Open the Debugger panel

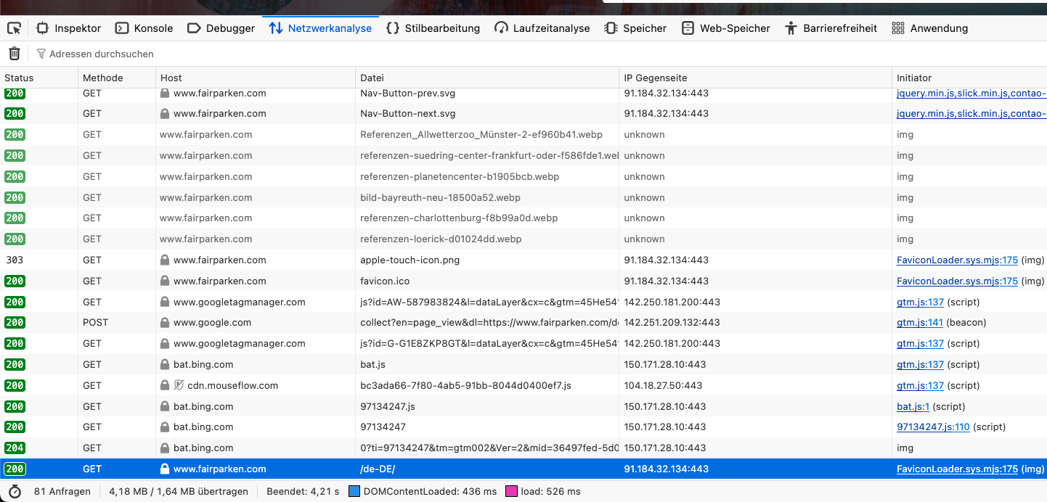(221, 28)
